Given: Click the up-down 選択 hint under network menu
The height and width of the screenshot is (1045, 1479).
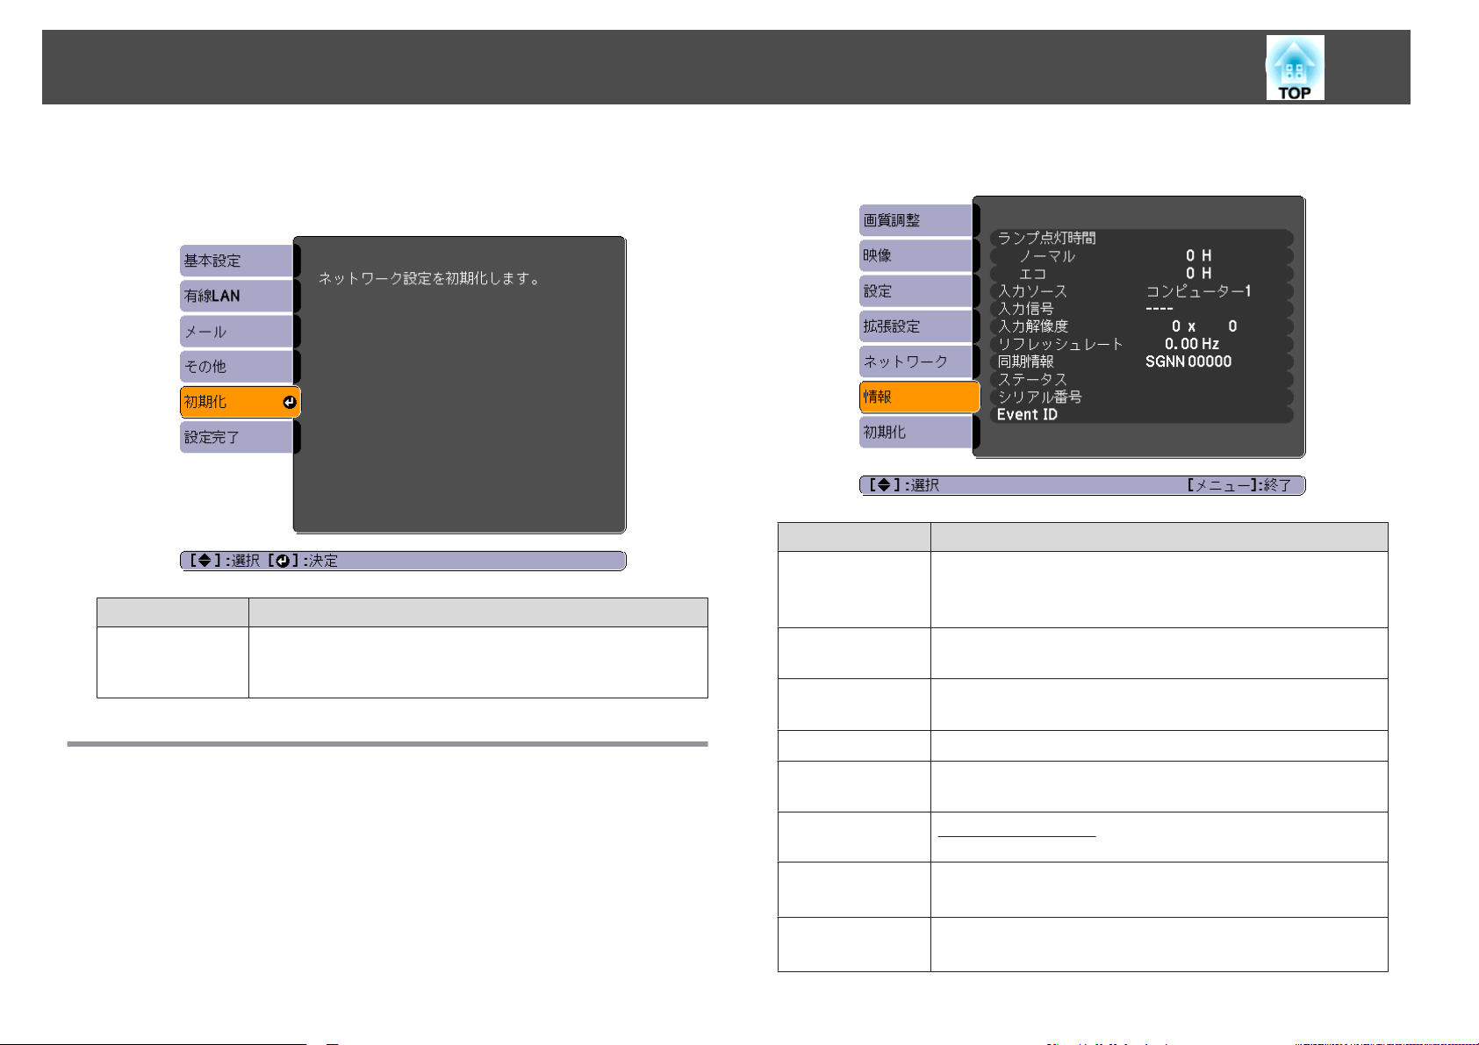Looking at the screenshot, I should point(225,561).
